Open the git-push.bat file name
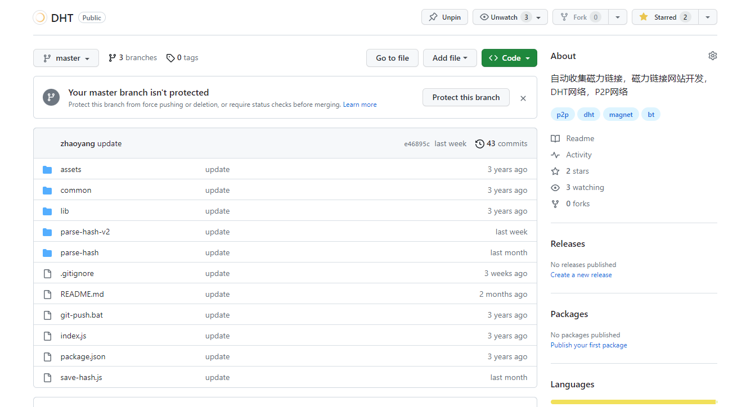Image resolution: width=755 pixels, height=407 pixels. click(82, 315)
